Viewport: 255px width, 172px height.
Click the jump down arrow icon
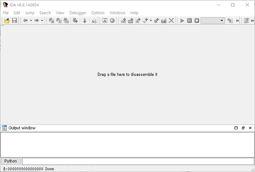pos(85,20)
